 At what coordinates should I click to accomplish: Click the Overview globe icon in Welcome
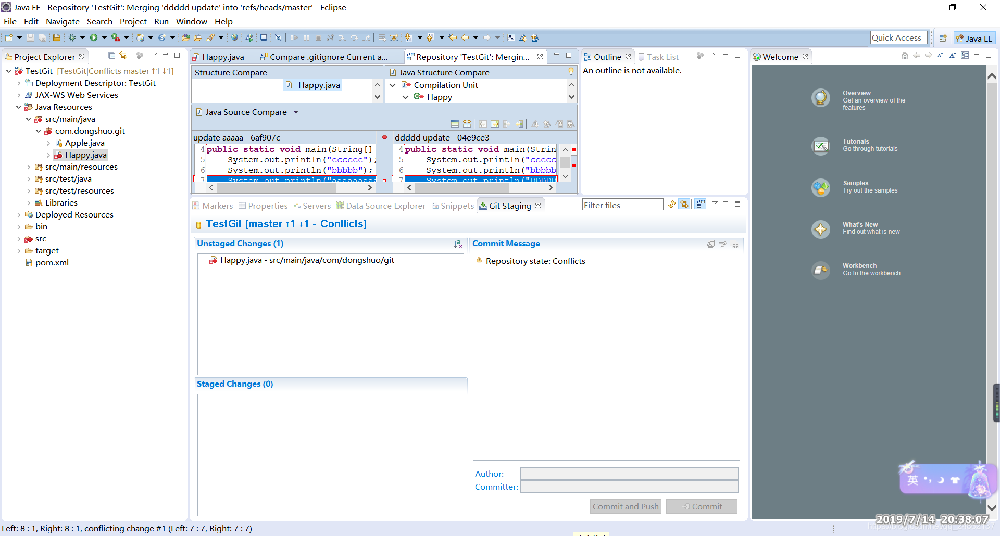point(821,97)
